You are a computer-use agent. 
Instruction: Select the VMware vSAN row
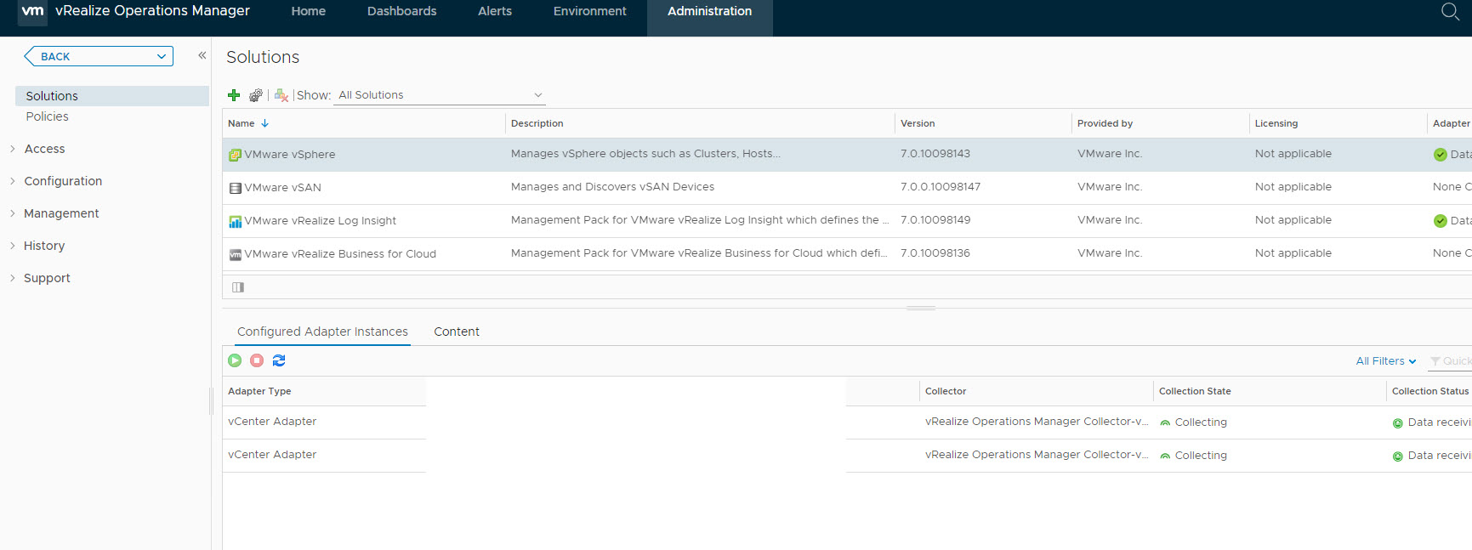pos(282,188)
